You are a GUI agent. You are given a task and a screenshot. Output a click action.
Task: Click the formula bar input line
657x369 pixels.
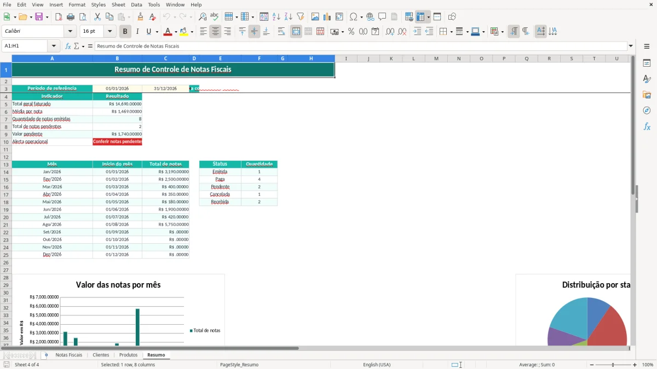pos(361,46)
